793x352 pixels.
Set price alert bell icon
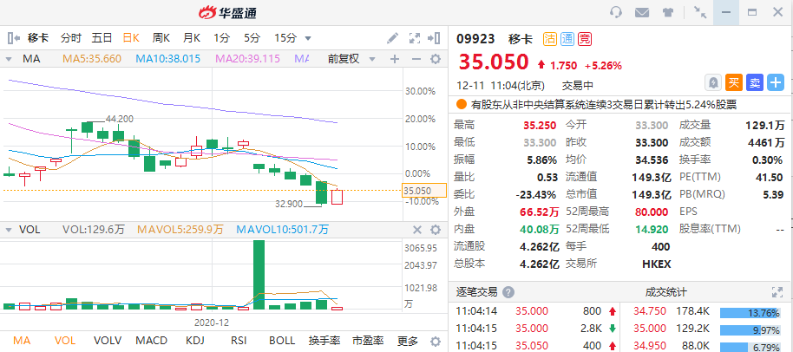coord(713,83)
